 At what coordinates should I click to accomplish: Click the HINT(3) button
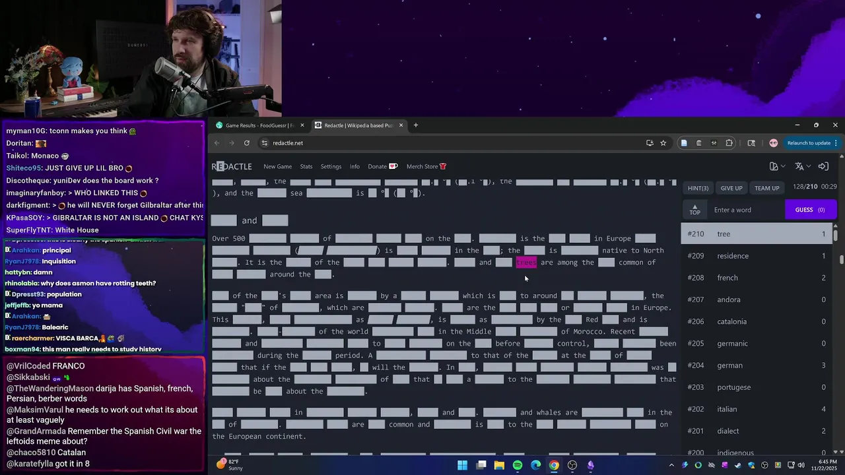[698, 188]
